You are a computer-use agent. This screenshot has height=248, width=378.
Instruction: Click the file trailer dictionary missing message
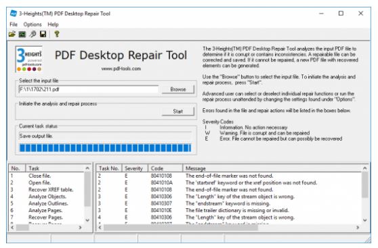tap(237, 210)
